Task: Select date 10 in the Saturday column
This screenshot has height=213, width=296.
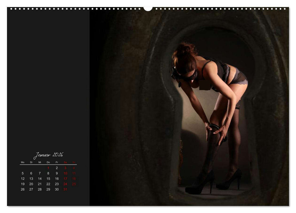Action: [66, 173]
